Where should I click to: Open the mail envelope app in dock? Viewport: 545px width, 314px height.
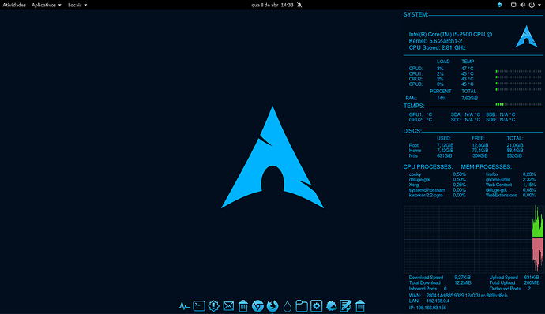(x=228, y=306)
